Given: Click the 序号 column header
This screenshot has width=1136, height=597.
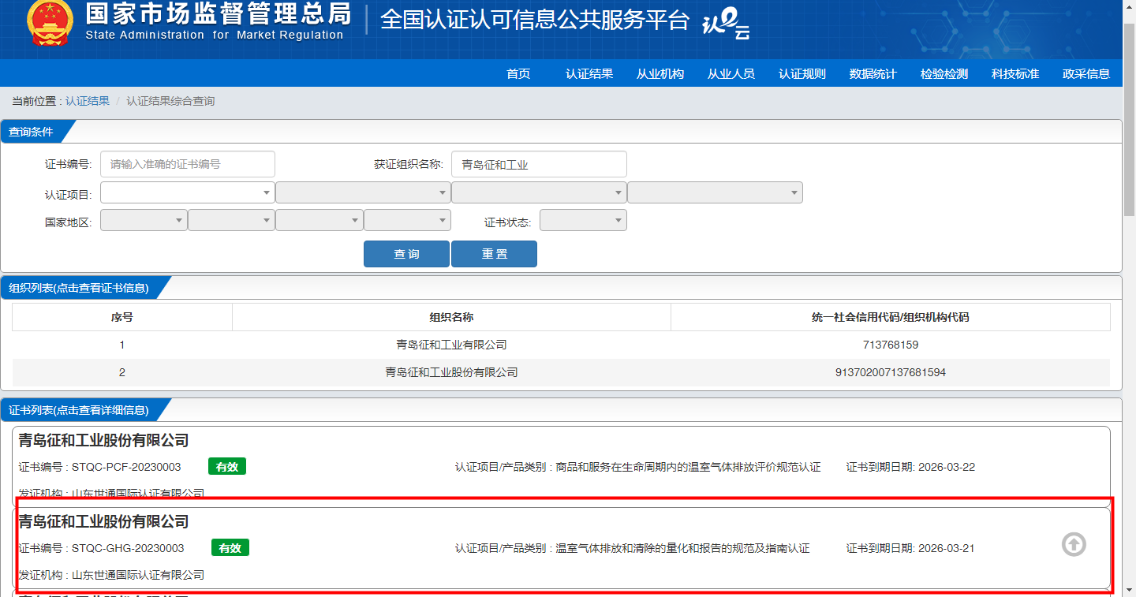Looking at the screenshot, I should tap(121, 317).
